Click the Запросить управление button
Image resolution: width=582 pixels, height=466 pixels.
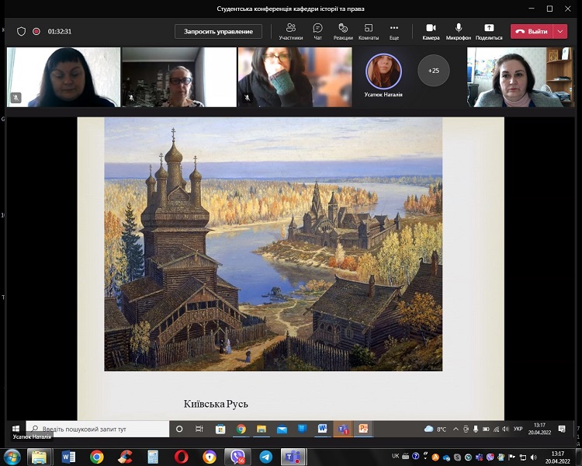pos(218,32)
